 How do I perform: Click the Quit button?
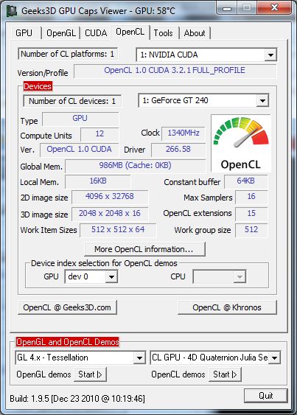[266, 396]
